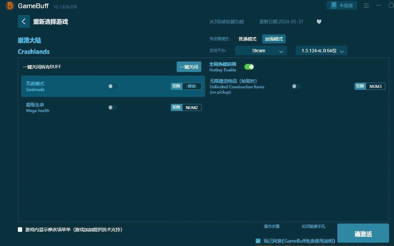Check the in-game cheat menu checkbox
394x246 pixels.
[20, 230]
